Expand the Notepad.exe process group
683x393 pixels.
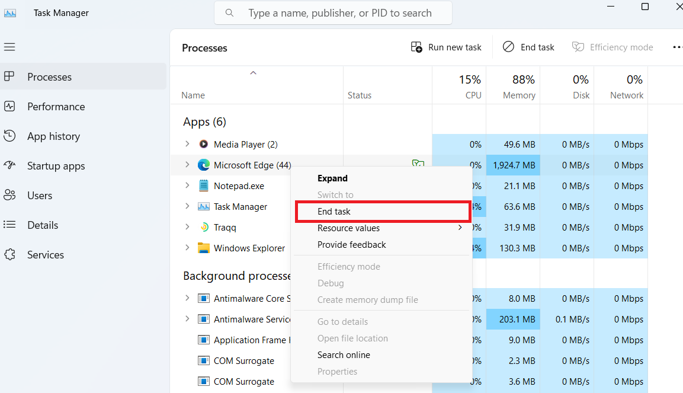[187, 185]
